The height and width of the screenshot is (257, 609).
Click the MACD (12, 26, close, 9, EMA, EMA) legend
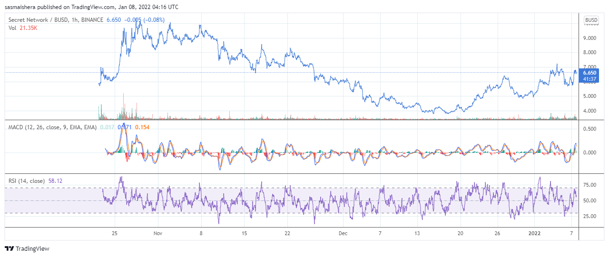click(x=53, y=127)
